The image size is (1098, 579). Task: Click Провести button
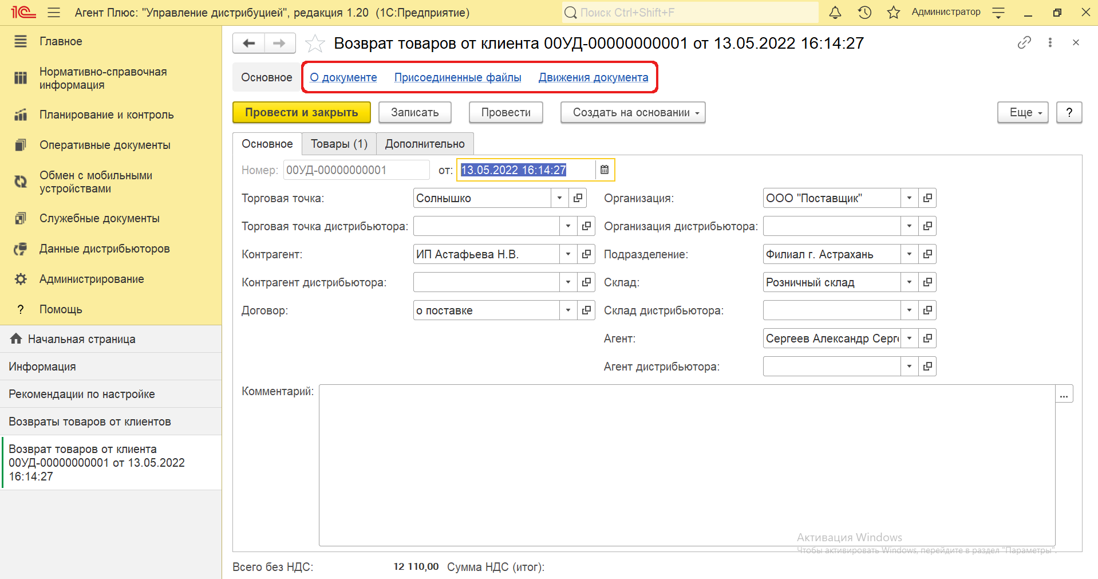click(x=506, y=112)
